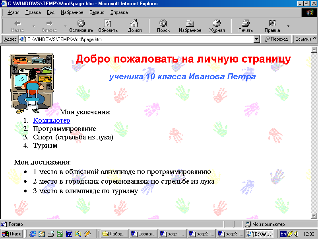Click inside the address field text

pos(64,39)
